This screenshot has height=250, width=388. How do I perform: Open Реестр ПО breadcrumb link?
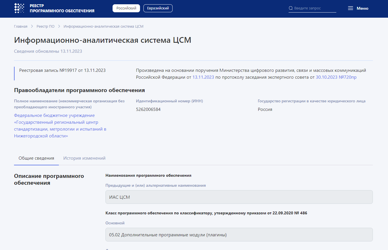pyautogui.click(x=45, y=27)
